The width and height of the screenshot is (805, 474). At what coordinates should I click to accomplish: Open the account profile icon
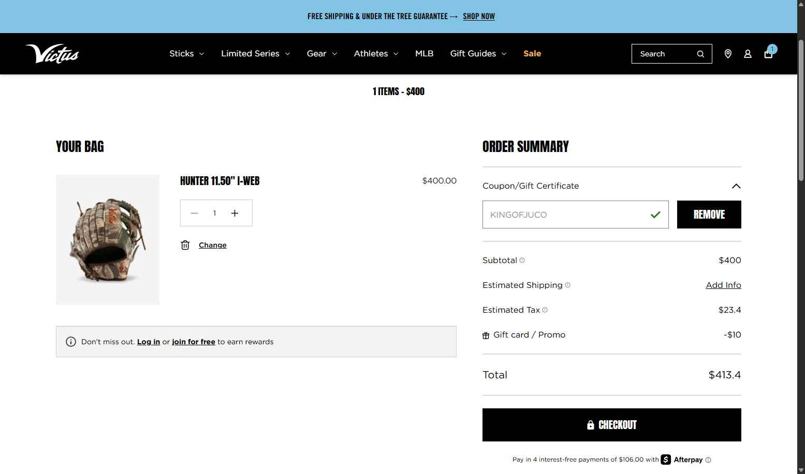pyautogui.click(x=748, y=54)
